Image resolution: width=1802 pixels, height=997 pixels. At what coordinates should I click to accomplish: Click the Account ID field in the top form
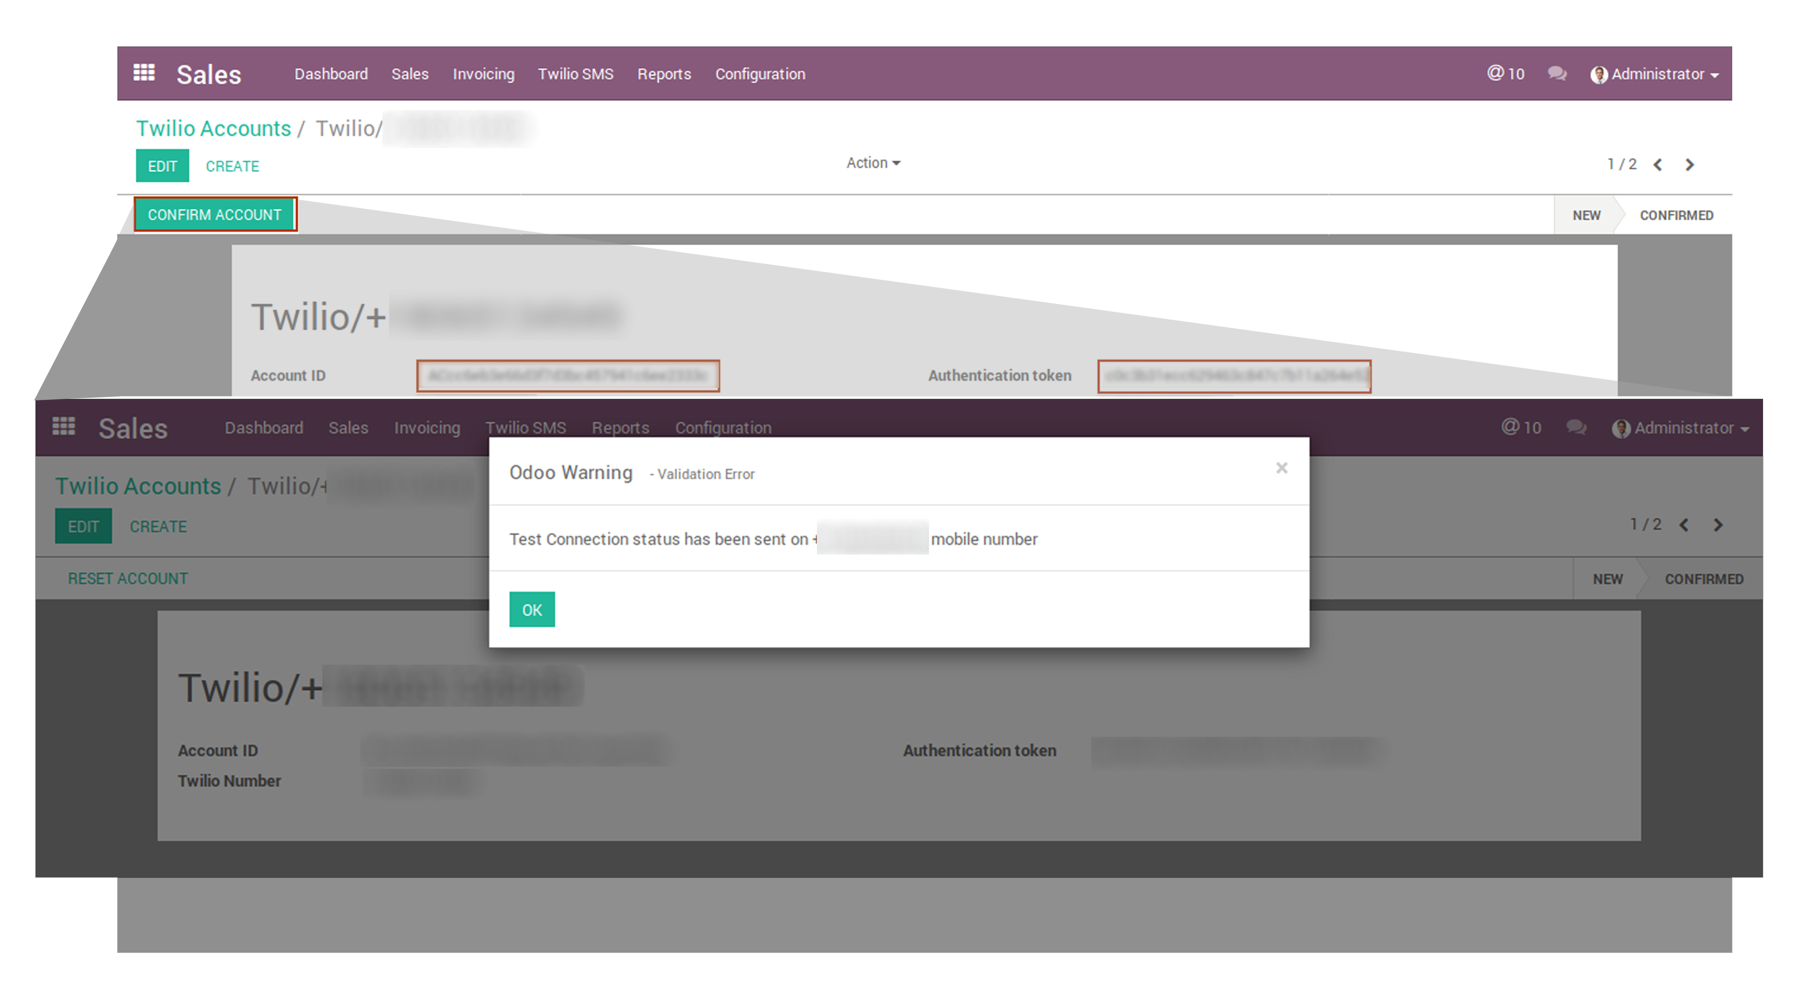point(567,376)
